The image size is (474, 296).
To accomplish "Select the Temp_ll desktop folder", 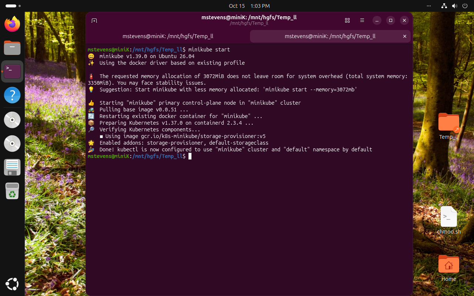I will pos(449,127).
